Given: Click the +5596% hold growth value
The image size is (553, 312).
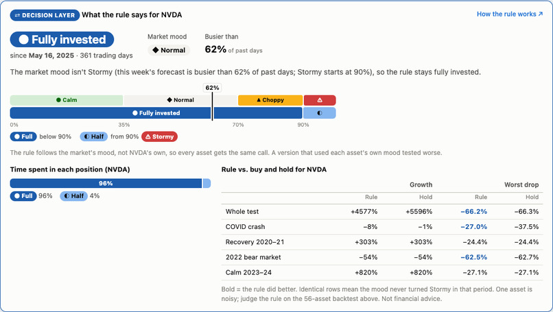Looking at the screenshot, I should [419, 211].
